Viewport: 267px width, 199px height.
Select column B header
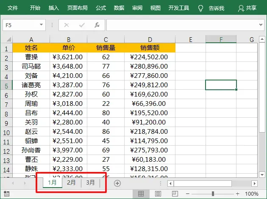(69, 39)
